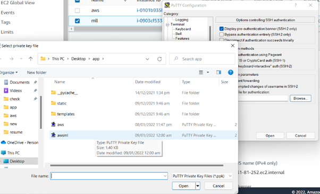This screenshot has height=194, width=320.
Task: Open the address bar history dropdown
Action: (x=147, y=59)
